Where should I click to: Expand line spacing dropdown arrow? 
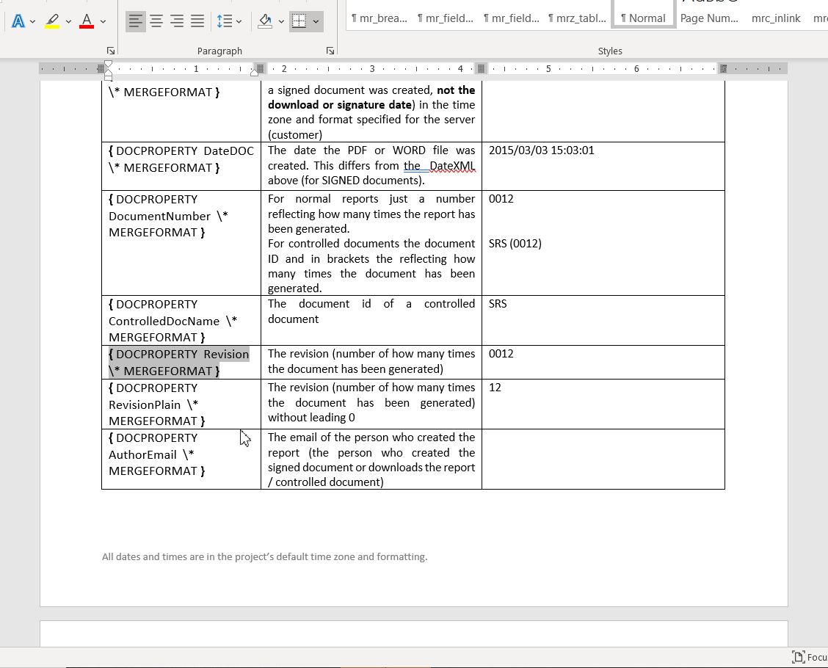pos(239,21)
